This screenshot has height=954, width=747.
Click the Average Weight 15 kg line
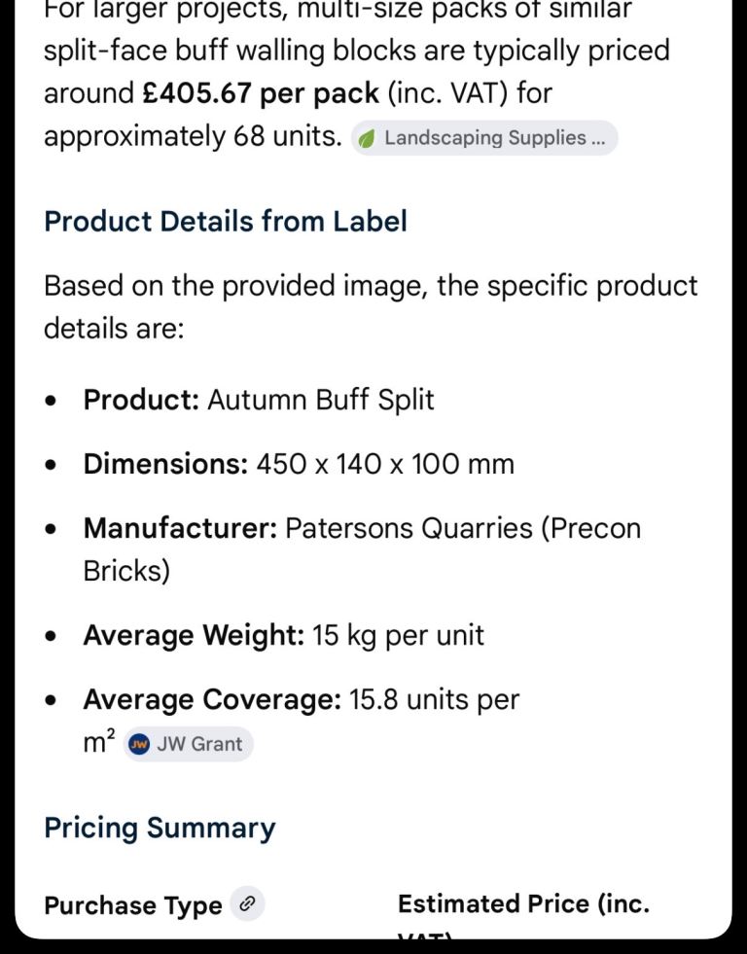click(283, 635)
